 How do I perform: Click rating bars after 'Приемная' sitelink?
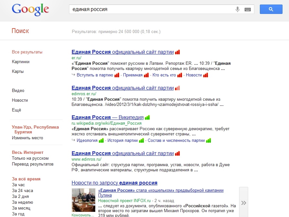point(146,75)
